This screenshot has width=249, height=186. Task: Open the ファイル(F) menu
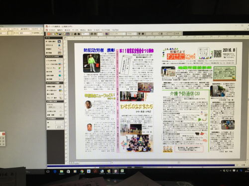[x=52, y=30]
